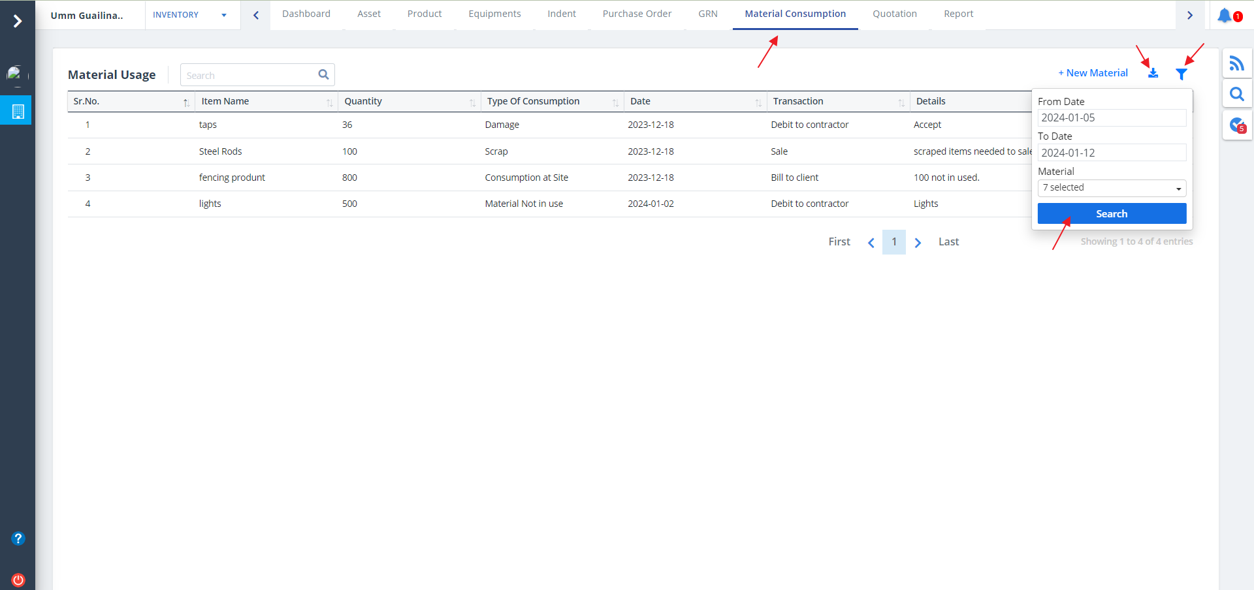Switch to the Purchase Order tab

(x=636, y=14)
